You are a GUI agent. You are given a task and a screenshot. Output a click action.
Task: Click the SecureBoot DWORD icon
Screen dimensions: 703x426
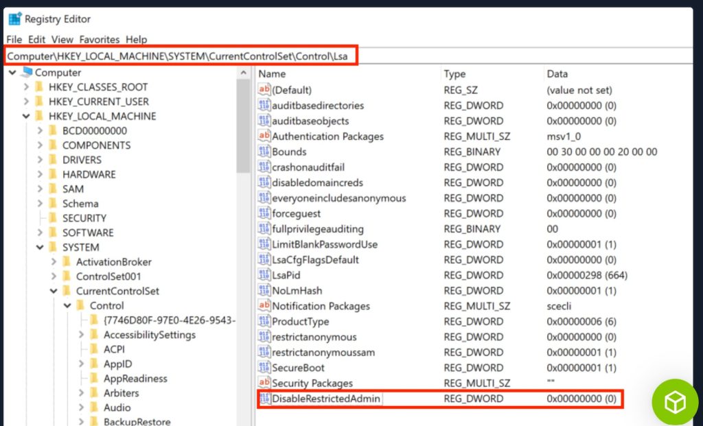point(264,367)
